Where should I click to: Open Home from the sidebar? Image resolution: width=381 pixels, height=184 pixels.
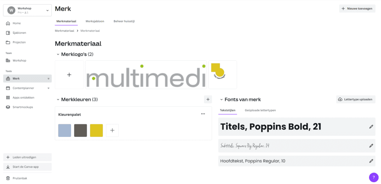[x=27, y=23]
